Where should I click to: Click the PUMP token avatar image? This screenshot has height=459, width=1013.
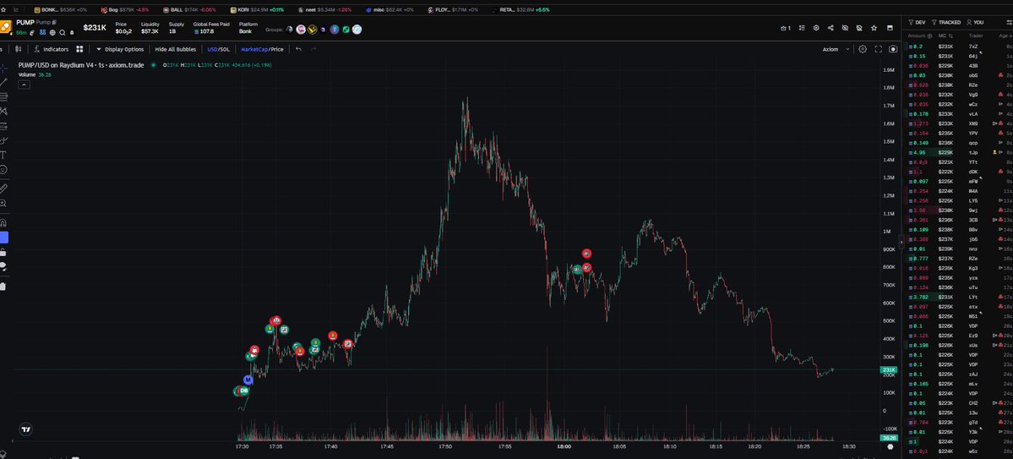click(4, 27)
